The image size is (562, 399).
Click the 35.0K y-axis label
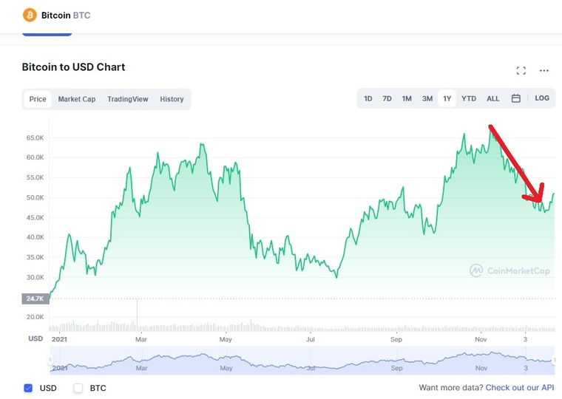[x=35, y=257]
